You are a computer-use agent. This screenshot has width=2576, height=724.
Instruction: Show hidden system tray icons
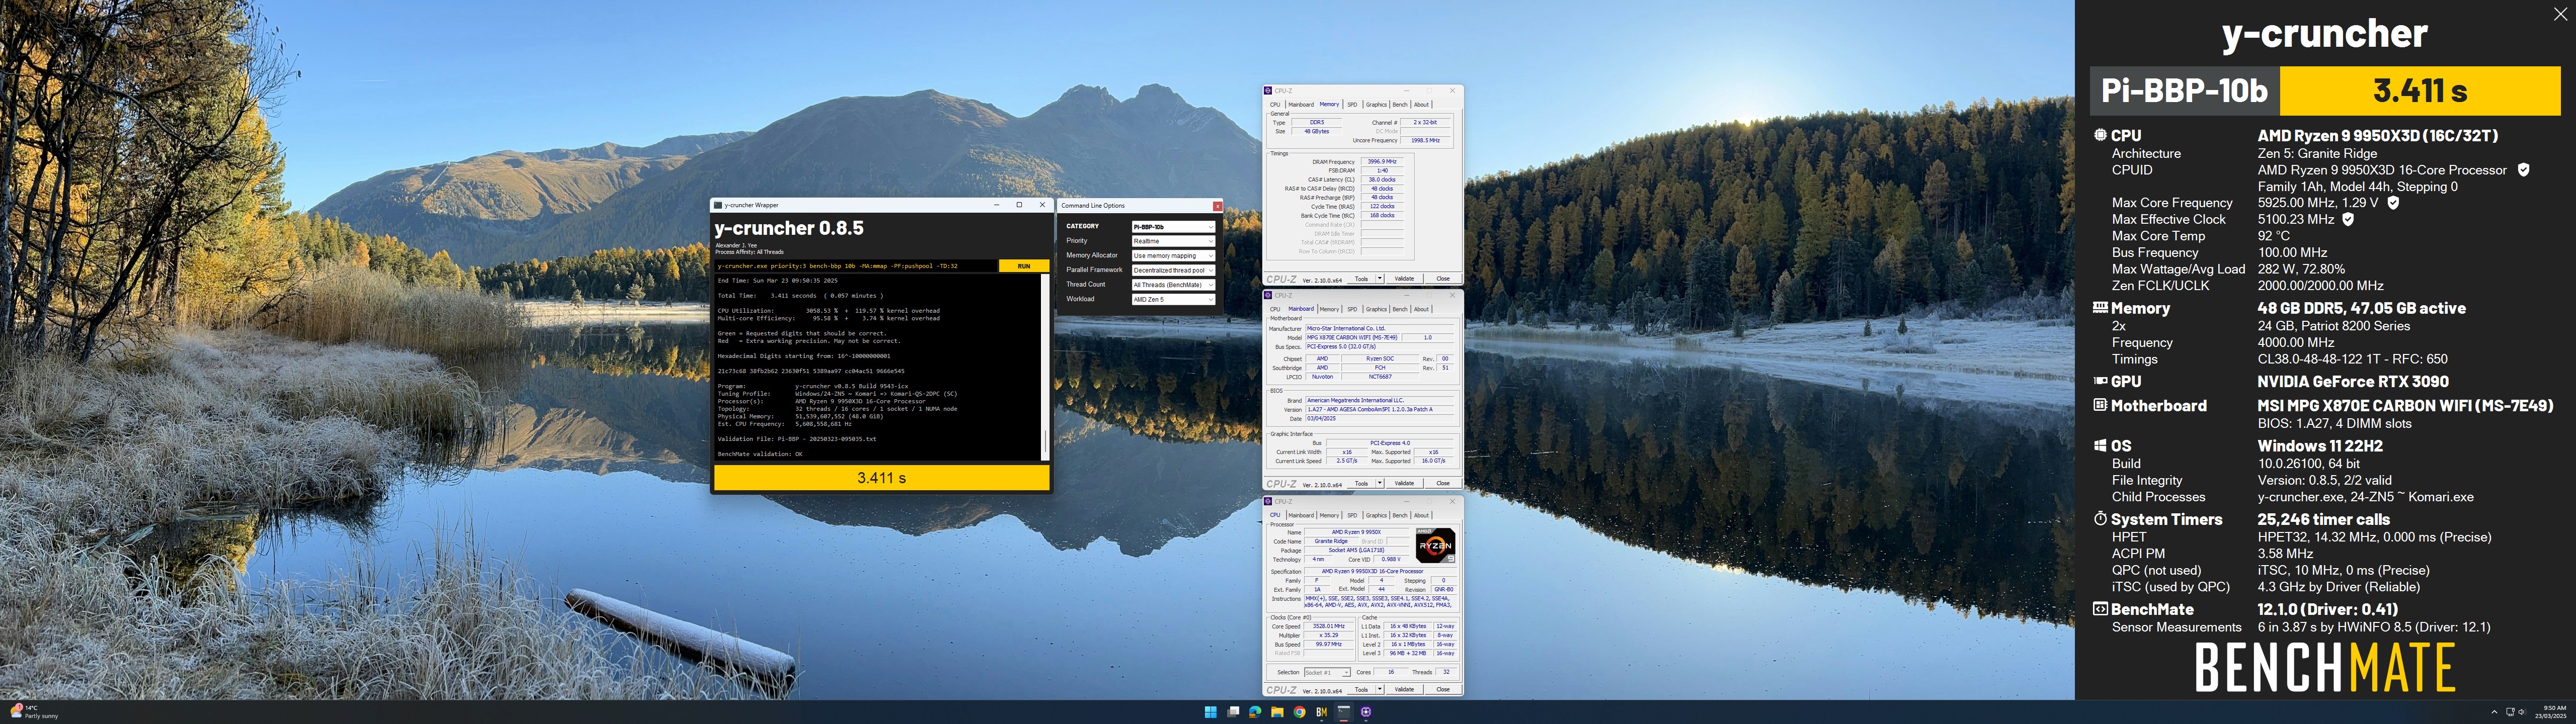point(2494,712)
